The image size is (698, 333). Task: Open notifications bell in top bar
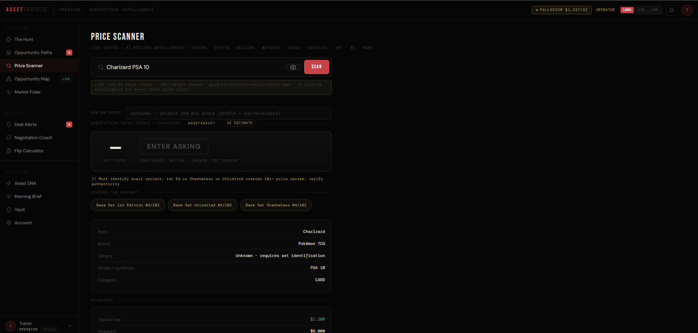coord(672,10)
